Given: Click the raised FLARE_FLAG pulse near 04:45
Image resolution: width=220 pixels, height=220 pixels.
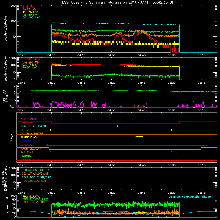Looking at the screenshot, I should pyautogui.click(x=139, y=137).
